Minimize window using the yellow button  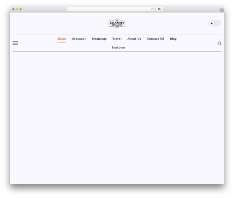pyautogui.click(x=17, y=9)
